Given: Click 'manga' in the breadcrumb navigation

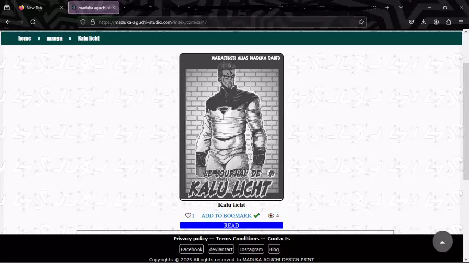Looking at the screenshot, I should click(x=54, y=38).
